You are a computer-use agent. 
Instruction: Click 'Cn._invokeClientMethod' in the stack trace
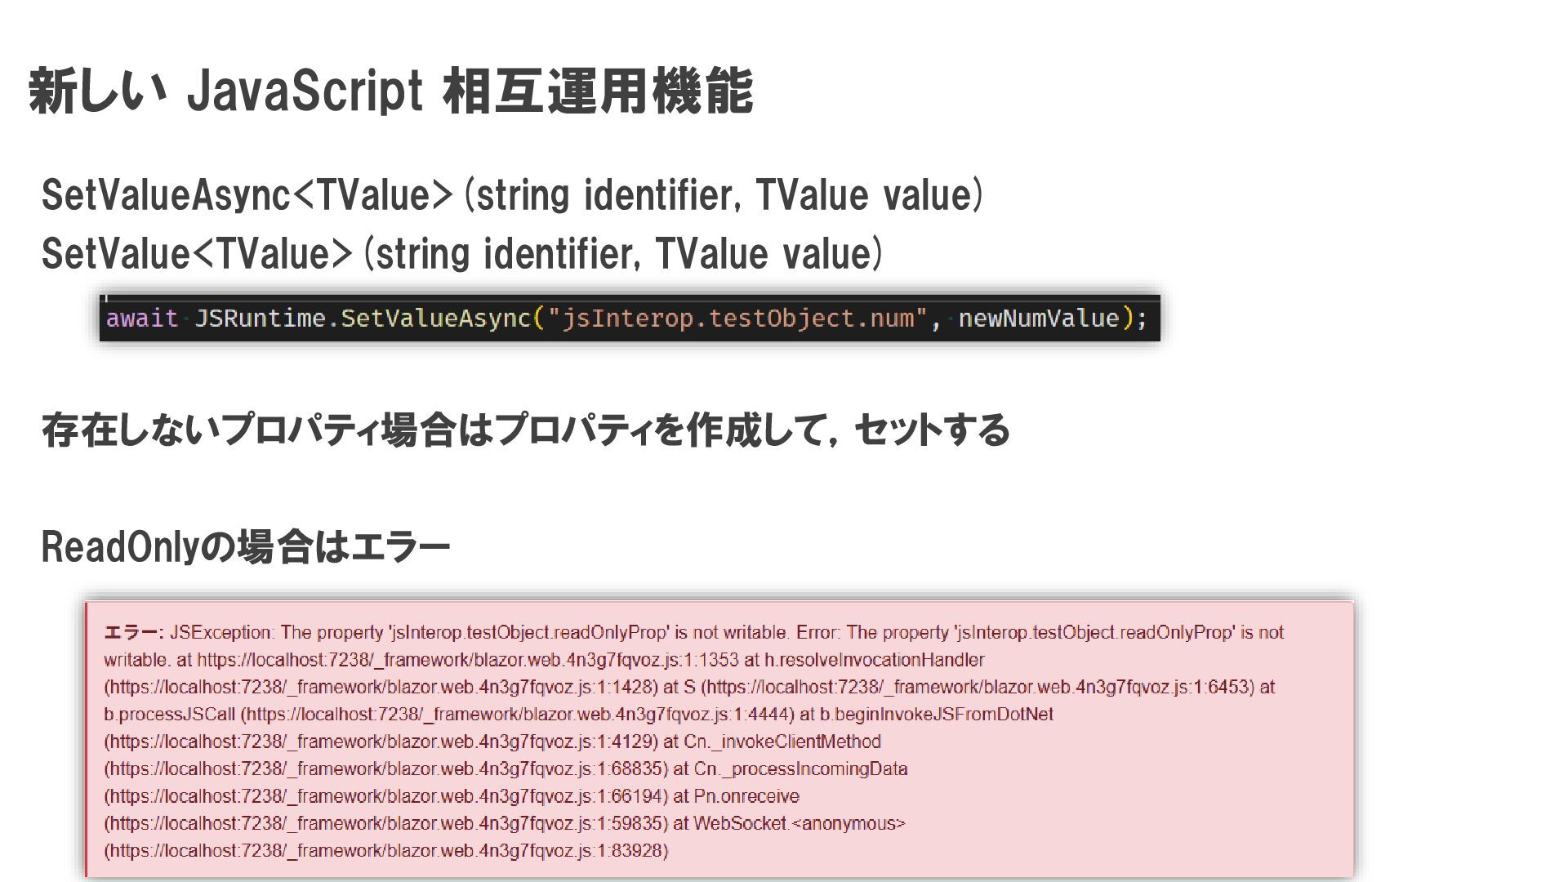pos(782,742)
